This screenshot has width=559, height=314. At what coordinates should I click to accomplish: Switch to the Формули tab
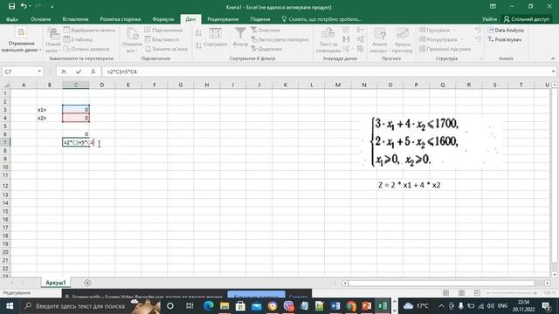point(163,19)
